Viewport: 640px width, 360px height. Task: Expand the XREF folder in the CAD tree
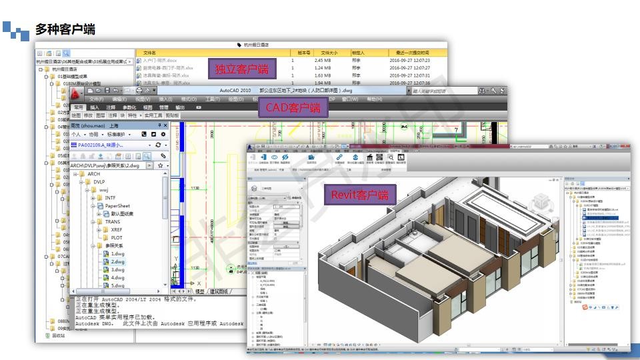tap(99, 230)
